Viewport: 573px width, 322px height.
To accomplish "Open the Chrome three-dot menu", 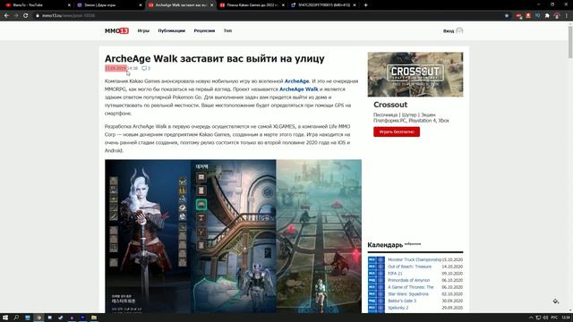I will (567, 16).
